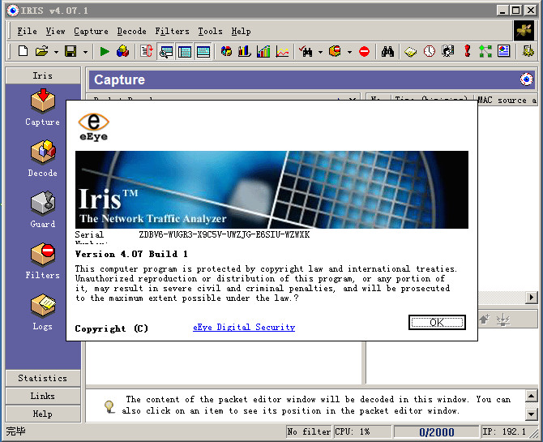
Task: Select the Guard icon in sidebar
Action: (x=43, y=209)
